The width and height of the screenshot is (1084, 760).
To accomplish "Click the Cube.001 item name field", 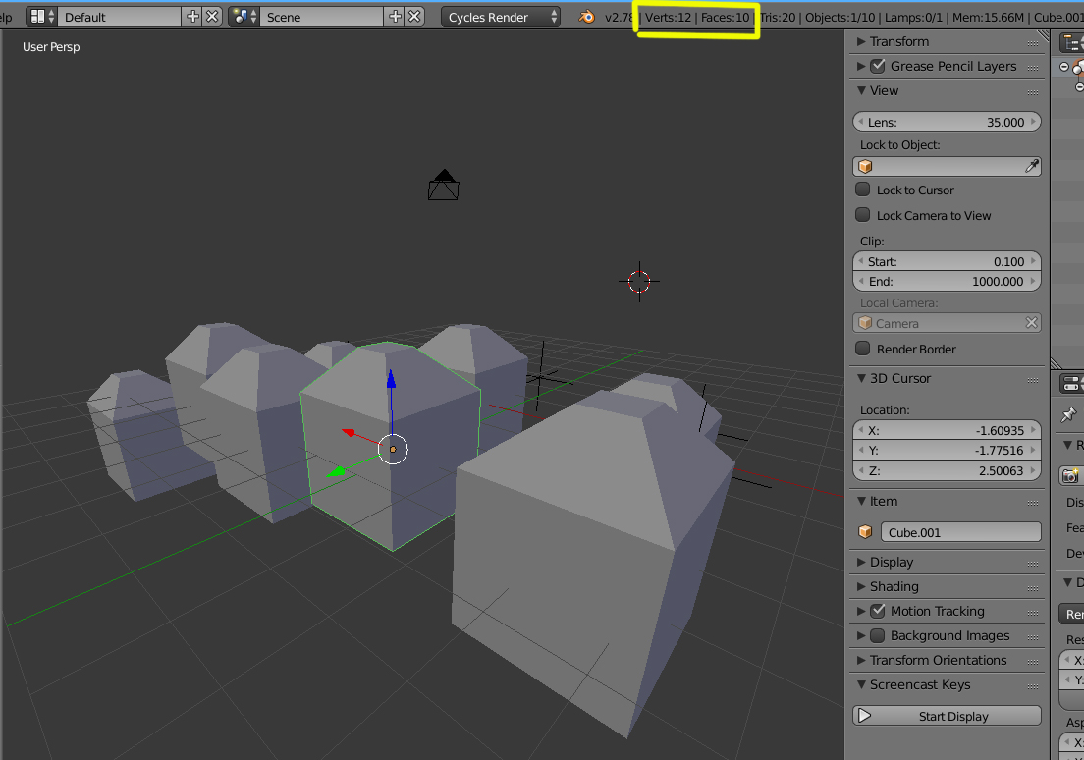I will [961, 532].
